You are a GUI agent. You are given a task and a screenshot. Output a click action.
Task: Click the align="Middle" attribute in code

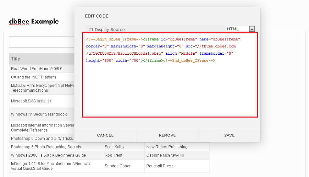(181, 53)
